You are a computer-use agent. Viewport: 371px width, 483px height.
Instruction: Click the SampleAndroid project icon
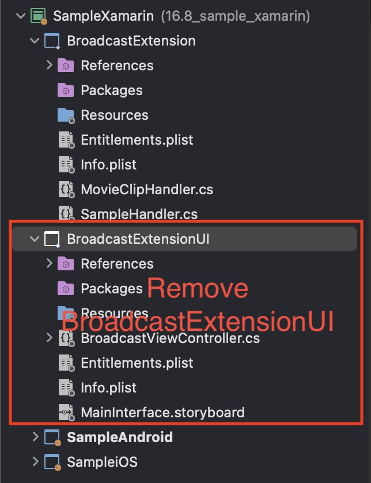(x=52, y=437)
